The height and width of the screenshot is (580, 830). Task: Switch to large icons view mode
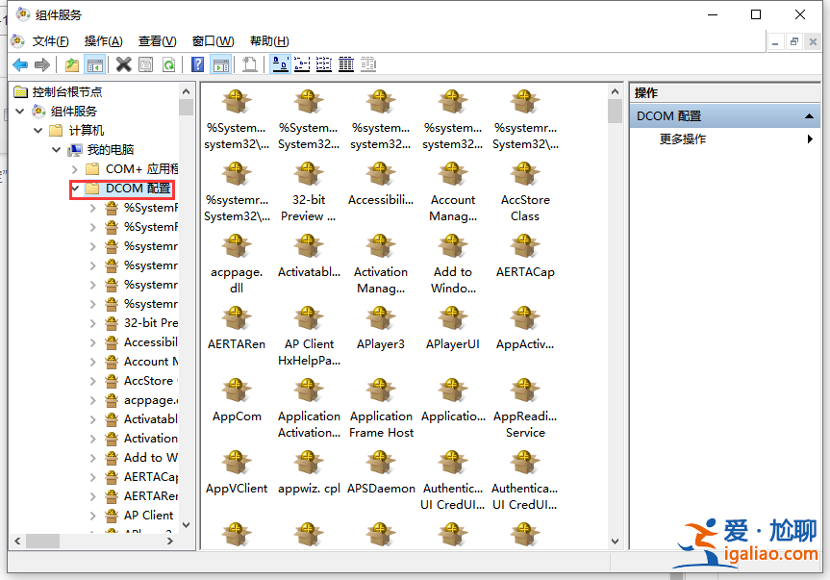click(280, 64)
